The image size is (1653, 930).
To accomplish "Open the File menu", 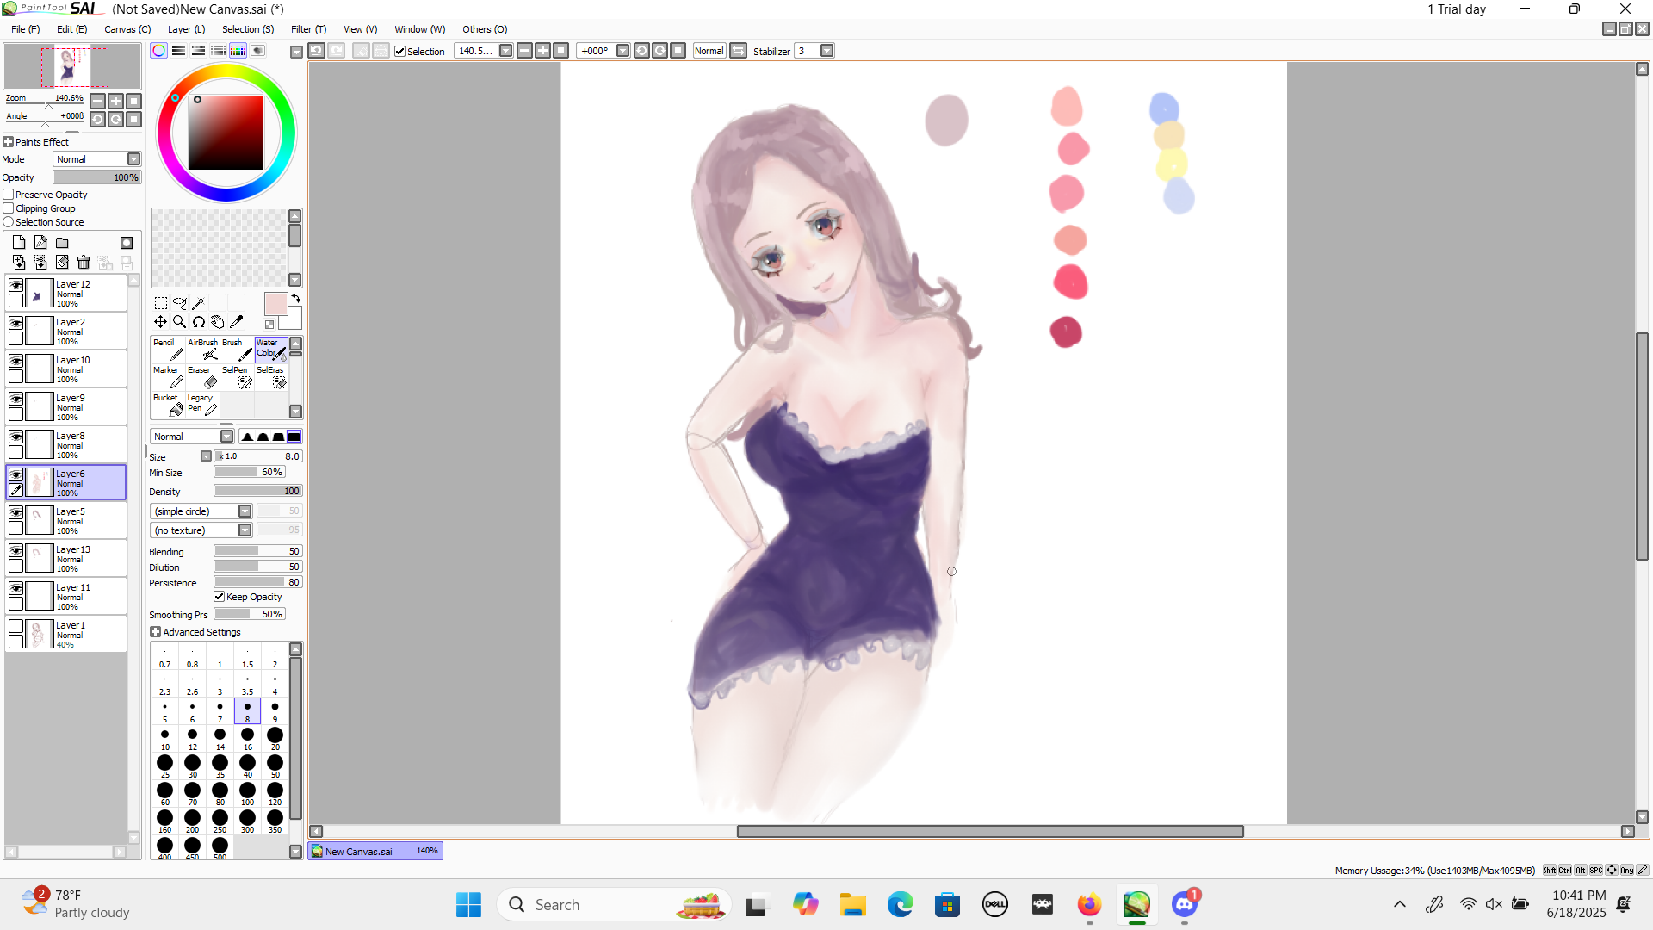I will coord(25,29).
